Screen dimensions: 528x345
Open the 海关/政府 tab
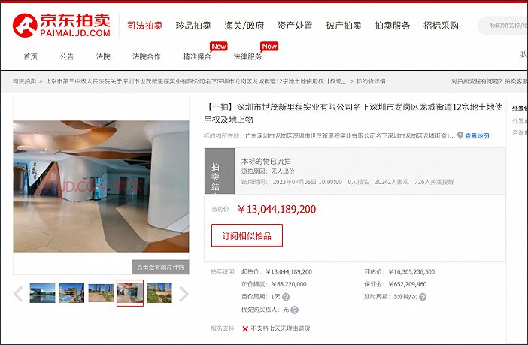coord(244,26)
